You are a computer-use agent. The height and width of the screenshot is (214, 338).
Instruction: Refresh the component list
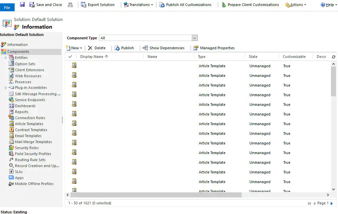pyautogui.click(x=334, y=57)
